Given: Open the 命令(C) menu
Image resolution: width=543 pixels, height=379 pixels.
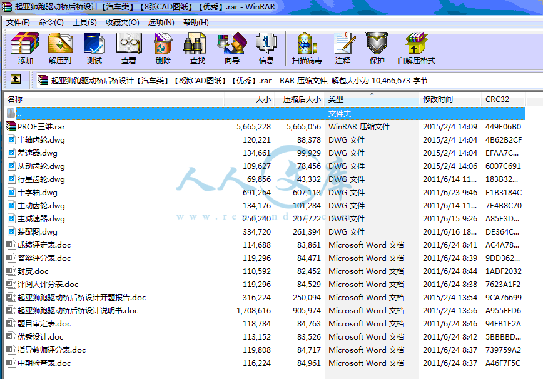Looking at the screenshot, I should 51,23.
